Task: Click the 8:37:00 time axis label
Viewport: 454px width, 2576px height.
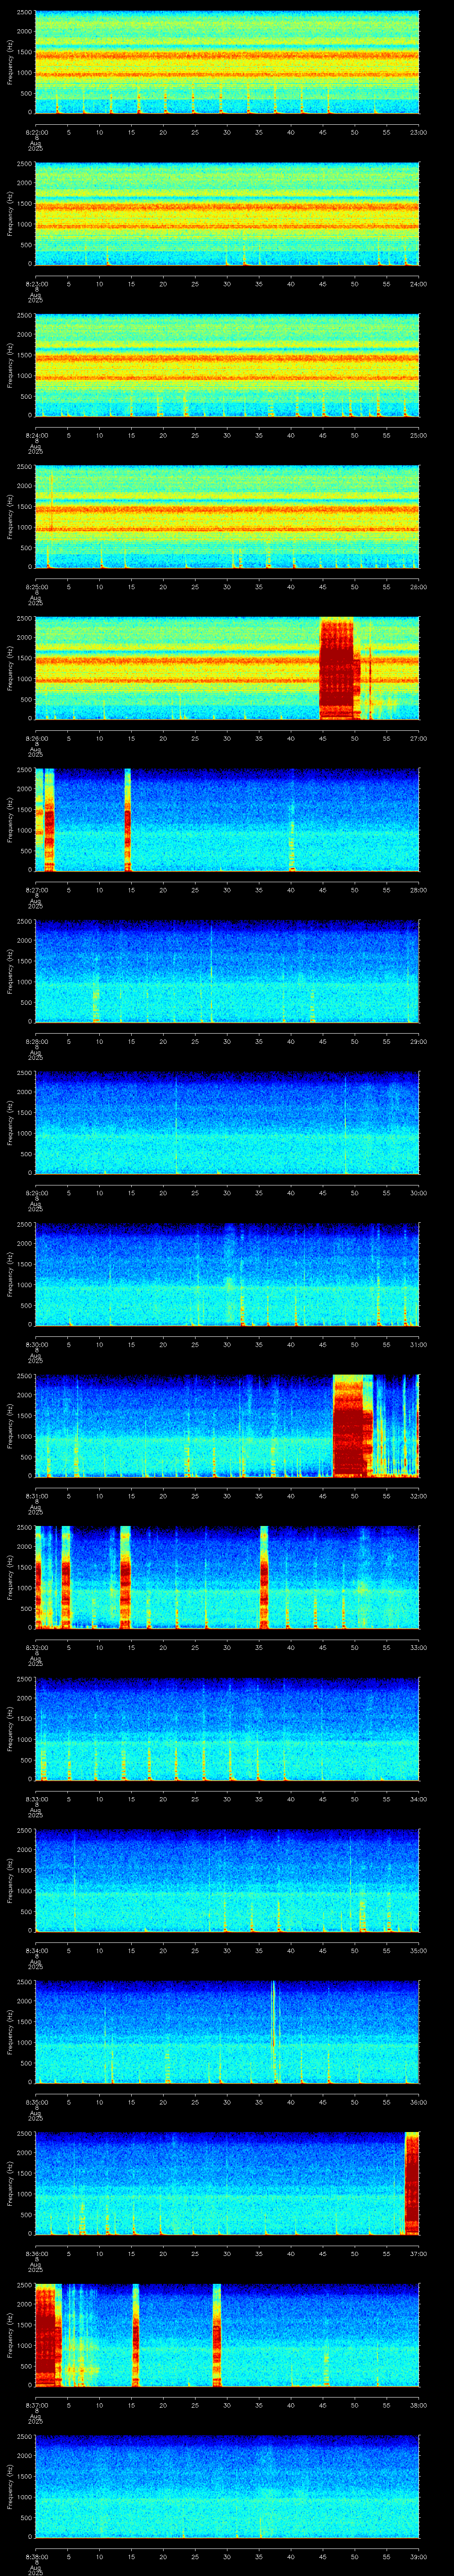Action: click(x=35, y=2405)
